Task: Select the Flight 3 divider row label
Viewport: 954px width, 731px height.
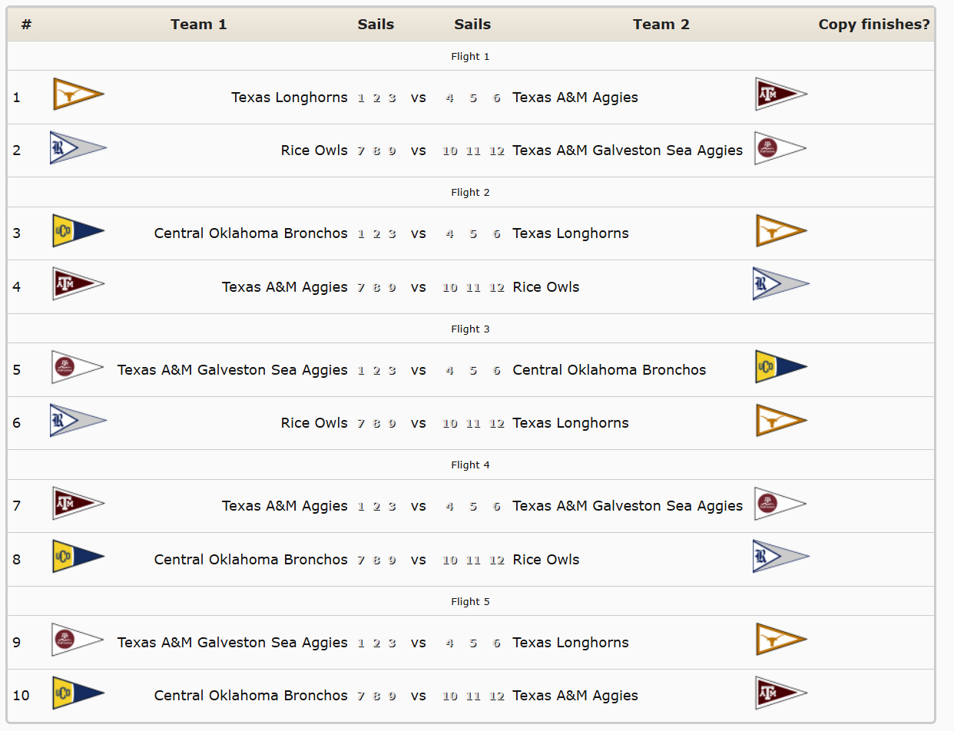Action: [x=470, y=329]
